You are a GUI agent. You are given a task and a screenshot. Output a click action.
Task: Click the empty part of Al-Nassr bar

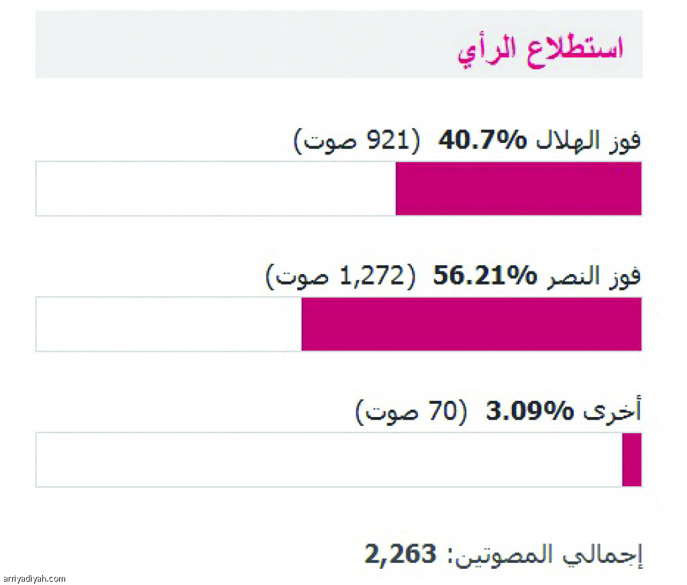tap(168, 324)
